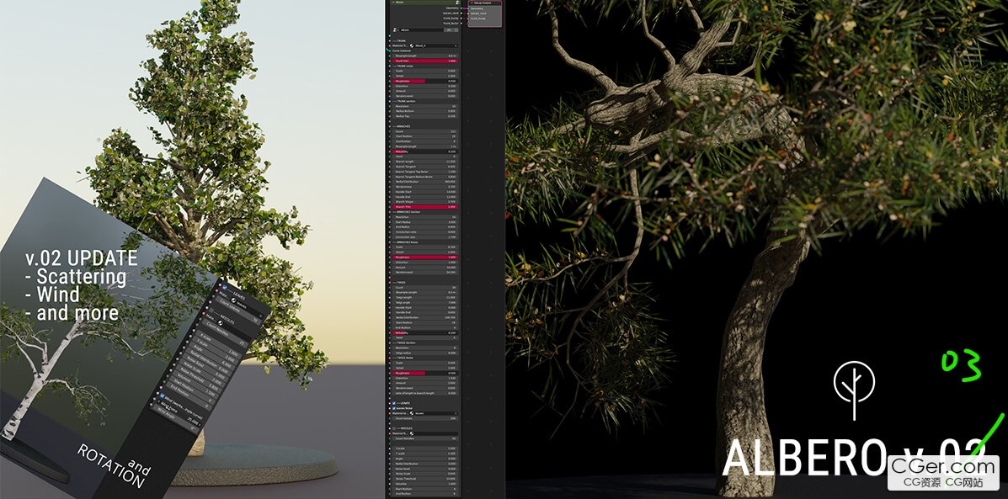The image size is (1008, 499).
Task: Click the Count Leaves field
Action: pyautogui.click(x=425, y=419)
